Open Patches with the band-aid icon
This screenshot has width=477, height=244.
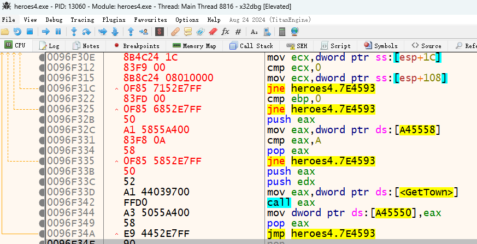pos(175,31)
